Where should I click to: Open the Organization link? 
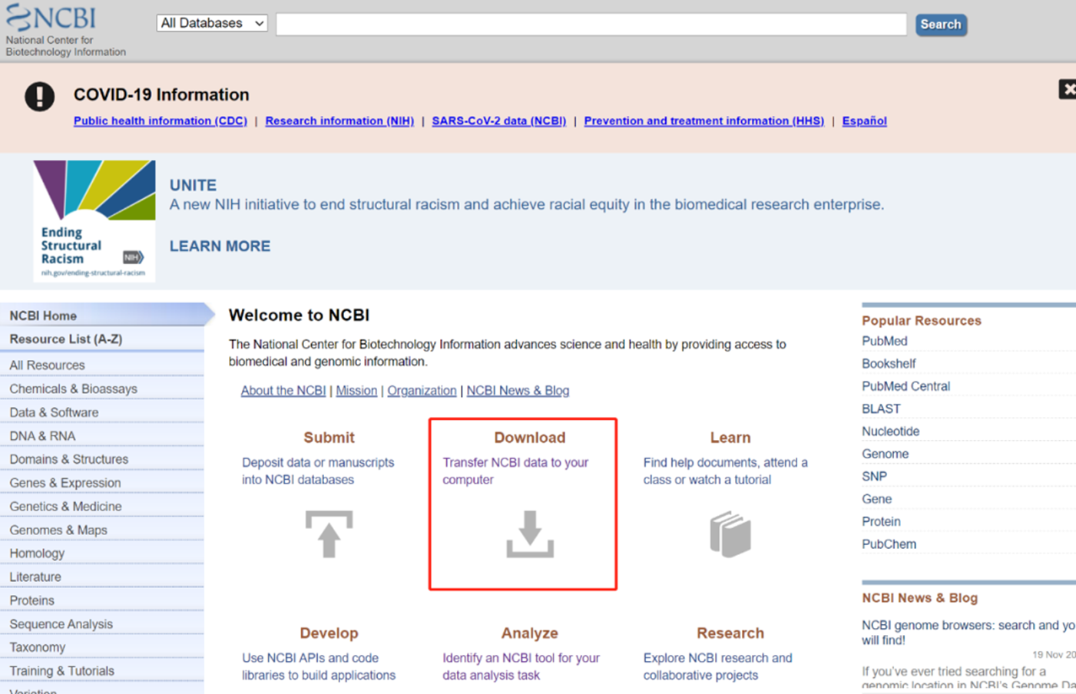pos(422,391)
